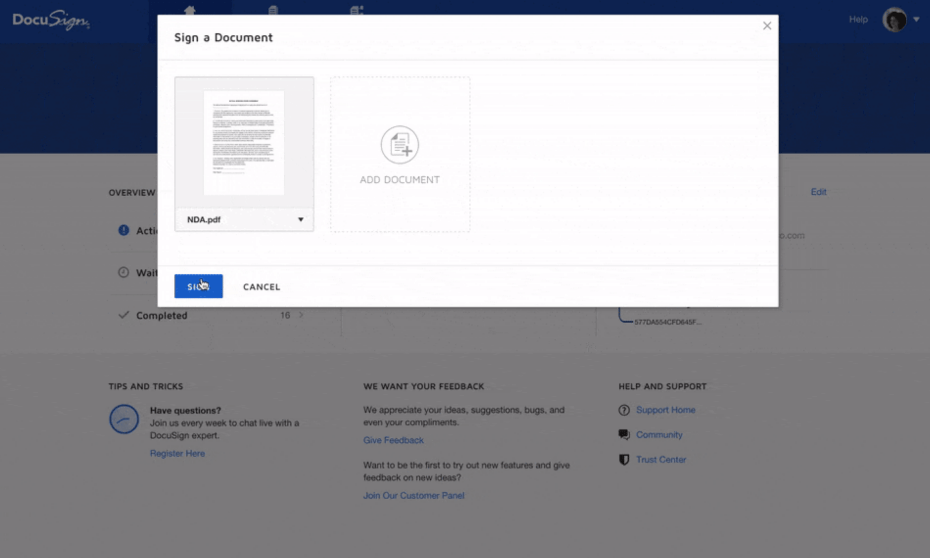
Task: Click the speech bubble icon next to Community
Action: (624, 434)
